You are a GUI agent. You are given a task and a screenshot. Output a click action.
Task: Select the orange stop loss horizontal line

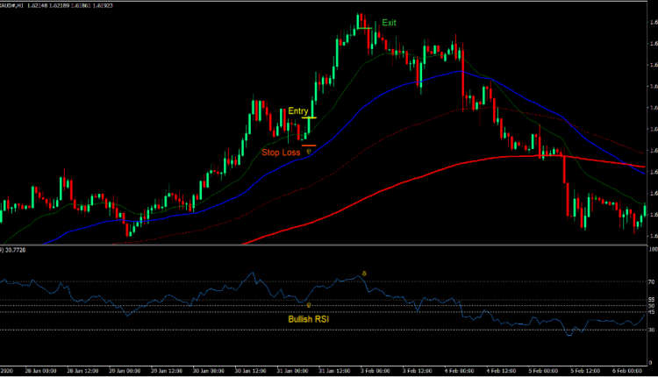pyautogui.click(x=308, y=146)
